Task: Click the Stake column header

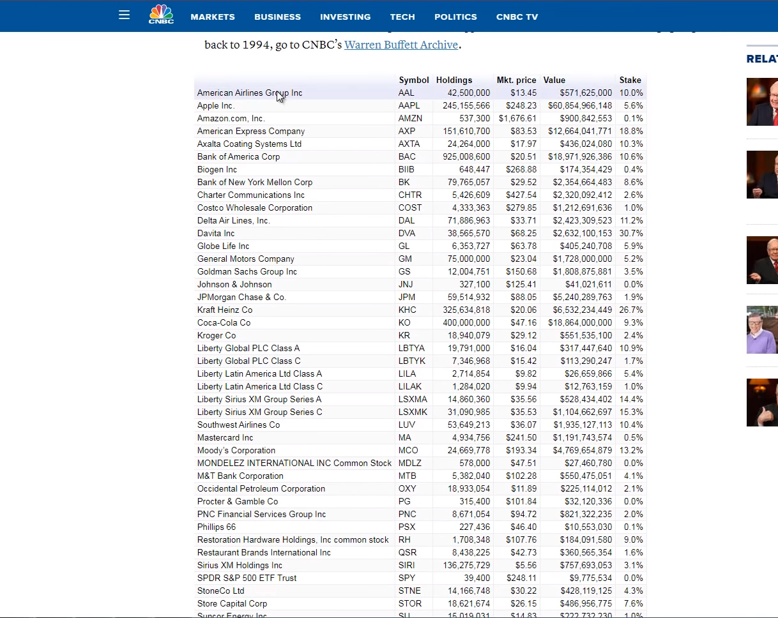Action: (x=630, y=80)
